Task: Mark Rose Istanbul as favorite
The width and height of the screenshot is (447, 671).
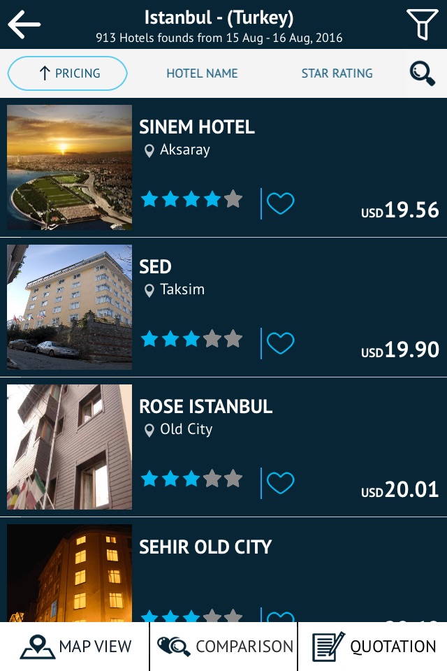Action: click(281, 483)
